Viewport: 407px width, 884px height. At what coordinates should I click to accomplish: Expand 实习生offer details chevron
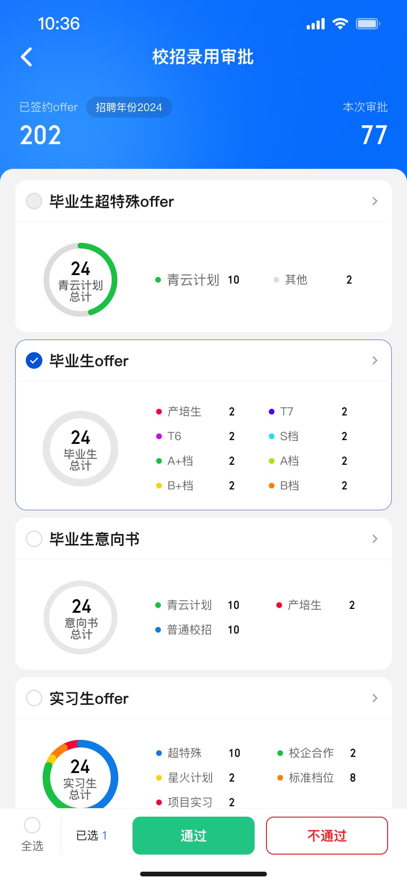375,698
